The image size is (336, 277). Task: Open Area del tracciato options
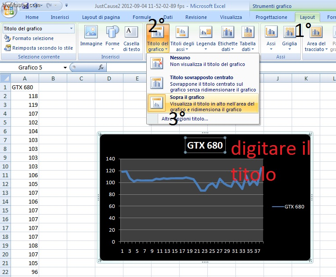[316, 38]
